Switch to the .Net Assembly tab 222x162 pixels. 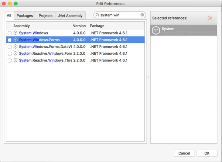click(x=70, y=16)
